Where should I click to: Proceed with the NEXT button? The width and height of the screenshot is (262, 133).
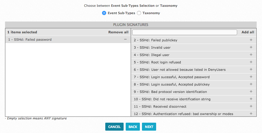click(x=149, y=127)
